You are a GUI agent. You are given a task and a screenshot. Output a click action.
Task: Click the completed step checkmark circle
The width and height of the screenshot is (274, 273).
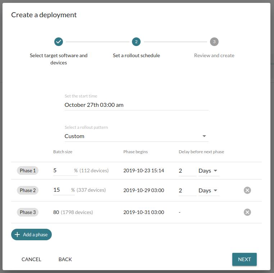(59, 42)
